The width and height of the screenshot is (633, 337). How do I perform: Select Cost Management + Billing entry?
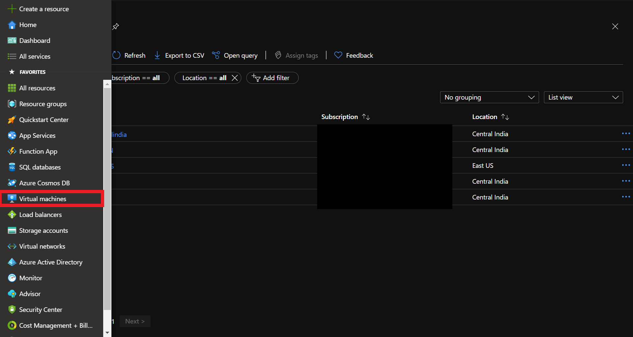(x=52, y=325)
